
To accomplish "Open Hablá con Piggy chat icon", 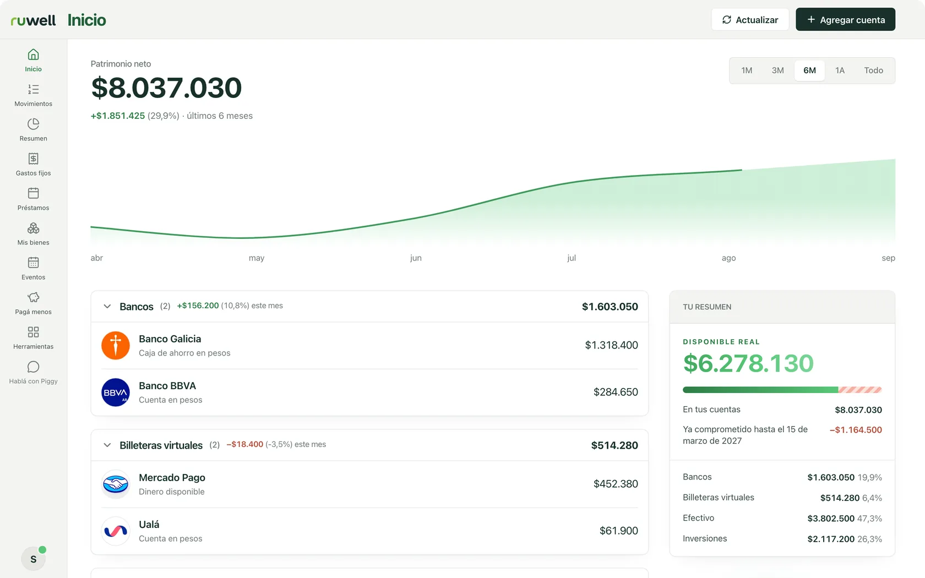I will (x=33, y=367).
